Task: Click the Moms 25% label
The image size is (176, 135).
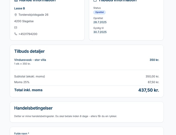Action: pos(22,82)
